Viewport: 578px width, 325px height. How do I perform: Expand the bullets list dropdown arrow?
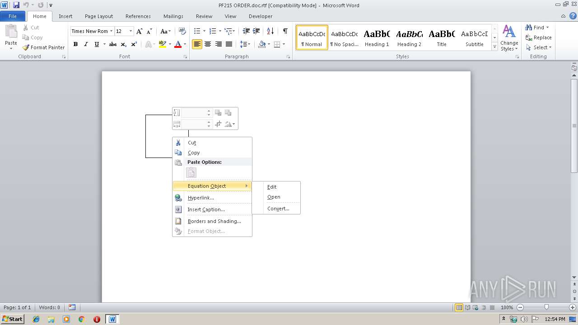click(205, 31)
